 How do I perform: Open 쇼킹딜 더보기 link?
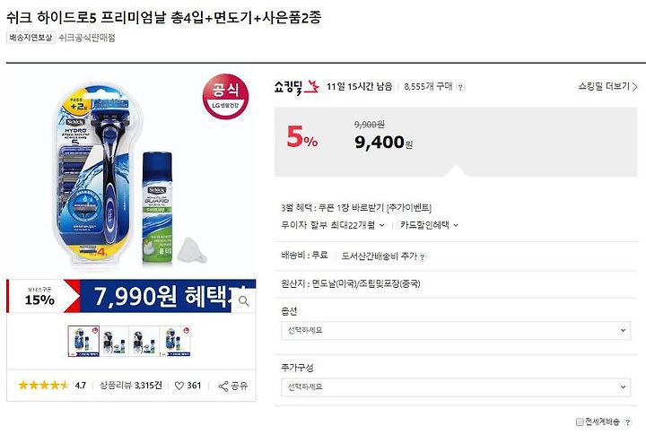click(607, 86)
